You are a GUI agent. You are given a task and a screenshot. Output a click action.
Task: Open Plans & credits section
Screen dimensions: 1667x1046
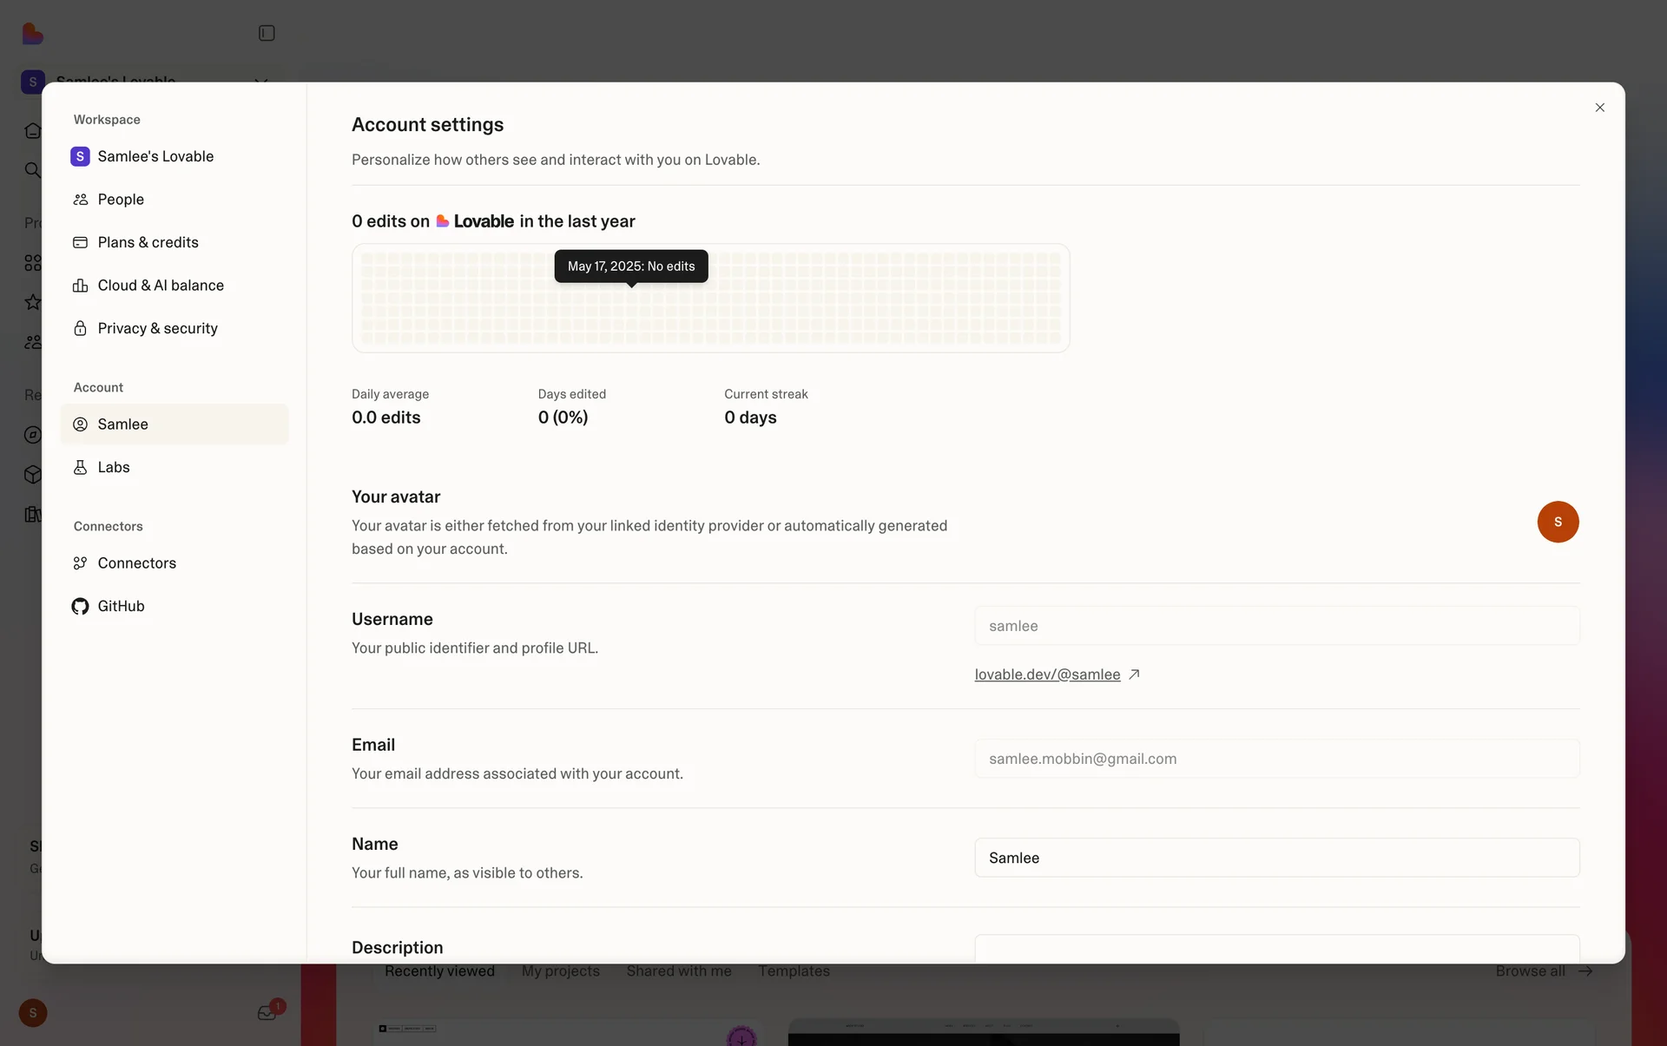(148, 242)
